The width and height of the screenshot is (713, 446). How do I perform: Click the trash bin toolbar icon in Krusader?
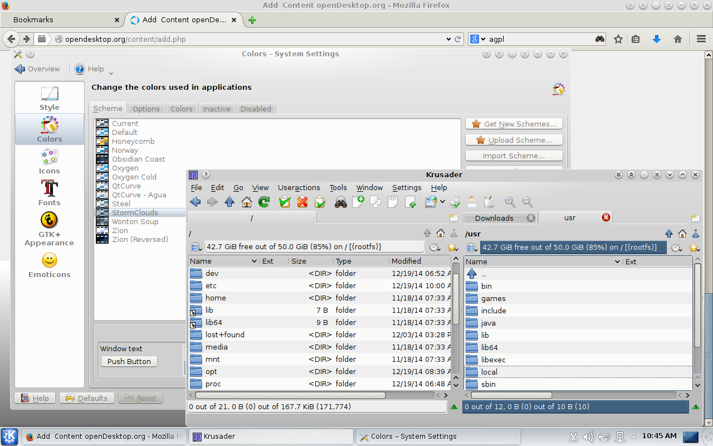click(489, 202)
